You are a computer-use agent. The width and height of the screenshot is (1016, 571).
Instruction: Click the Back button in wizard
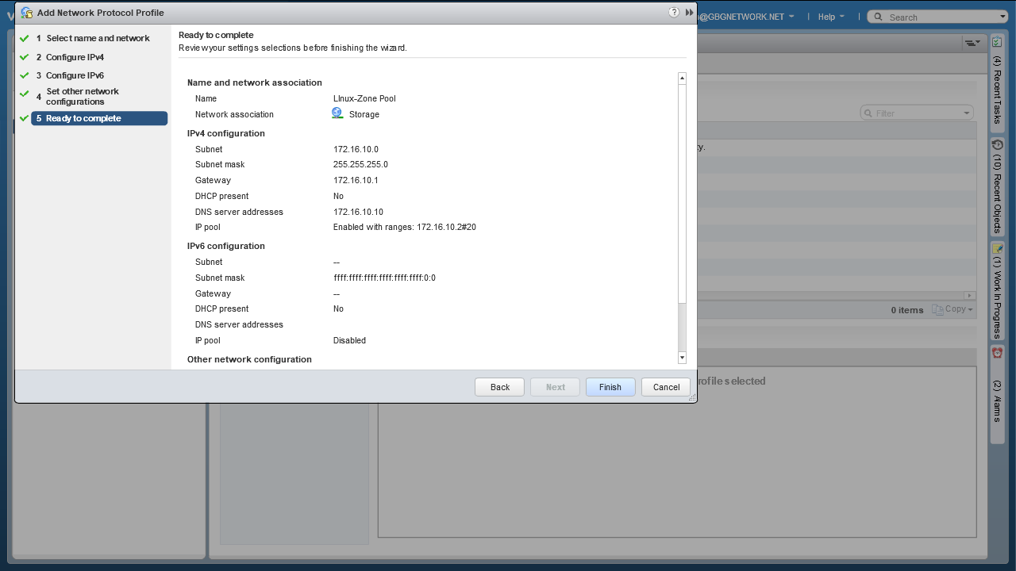[x=499, y=387]
